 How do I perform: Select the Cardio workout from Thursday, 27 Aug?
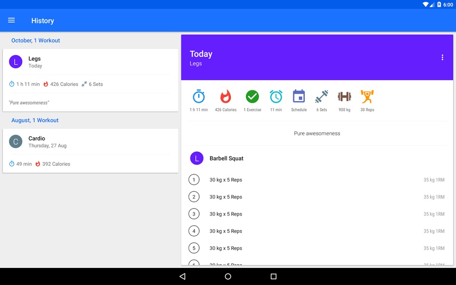90,151
